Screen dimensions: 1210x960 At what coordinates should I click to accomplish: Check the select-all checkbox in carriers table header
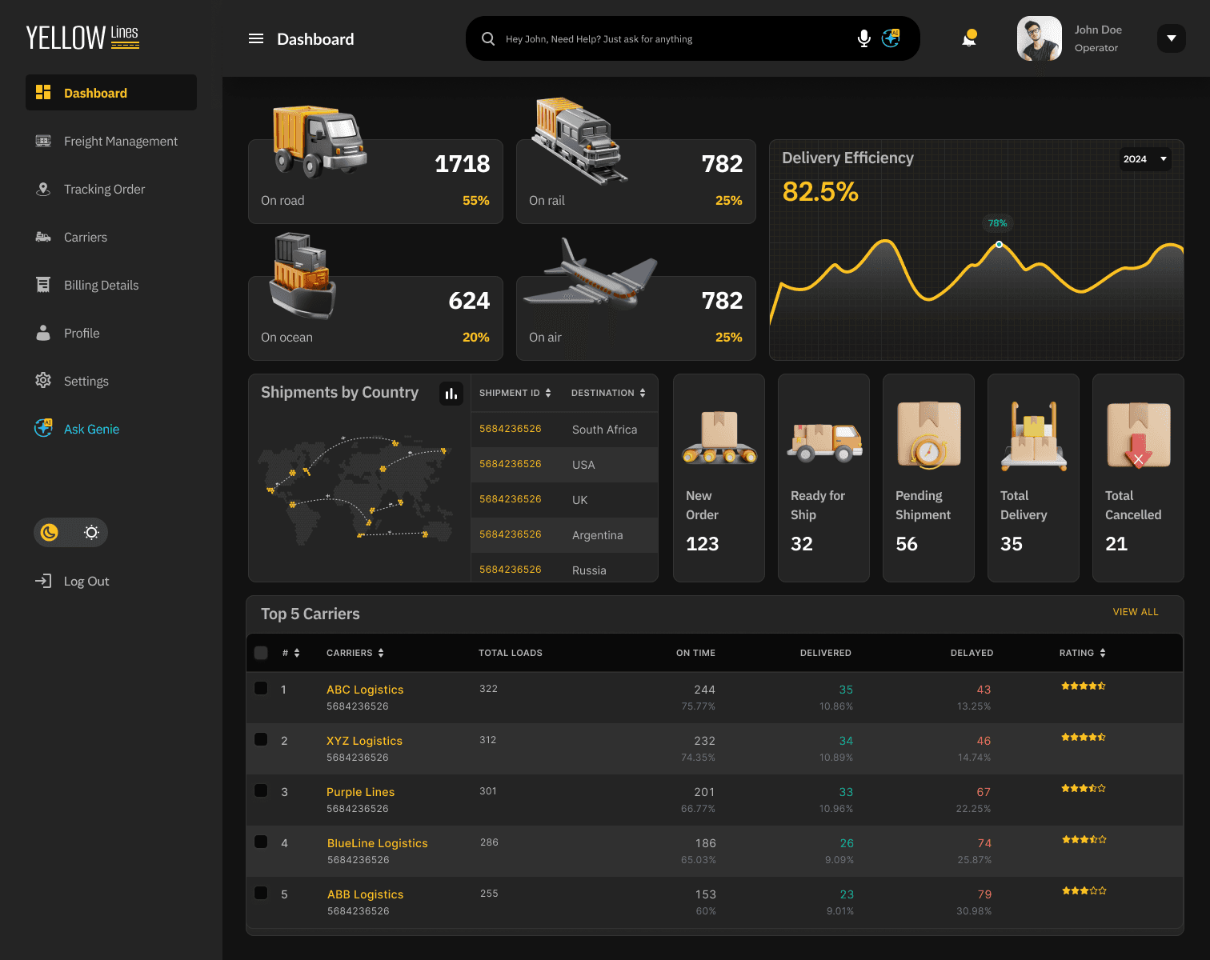(x=261, y=653)
